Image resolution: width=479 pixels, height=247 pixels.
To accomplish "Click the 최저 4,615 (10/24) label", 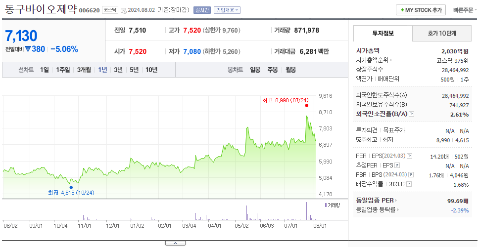I will (71, 193).
